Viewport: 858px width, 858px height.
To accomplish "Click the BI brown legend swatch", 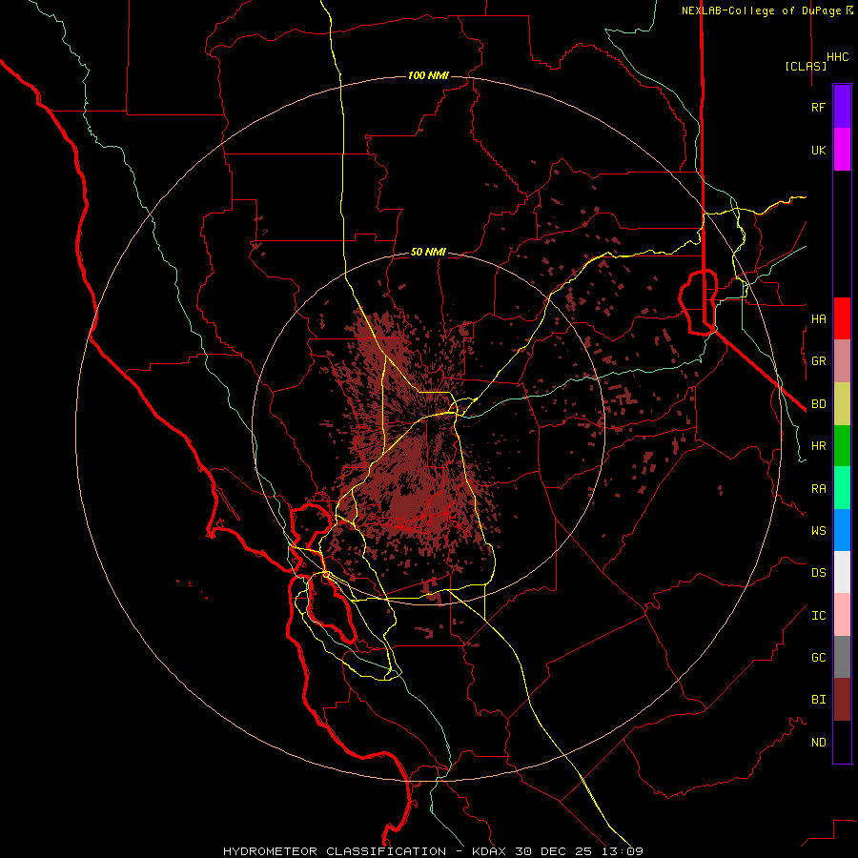I will [842, 700].
